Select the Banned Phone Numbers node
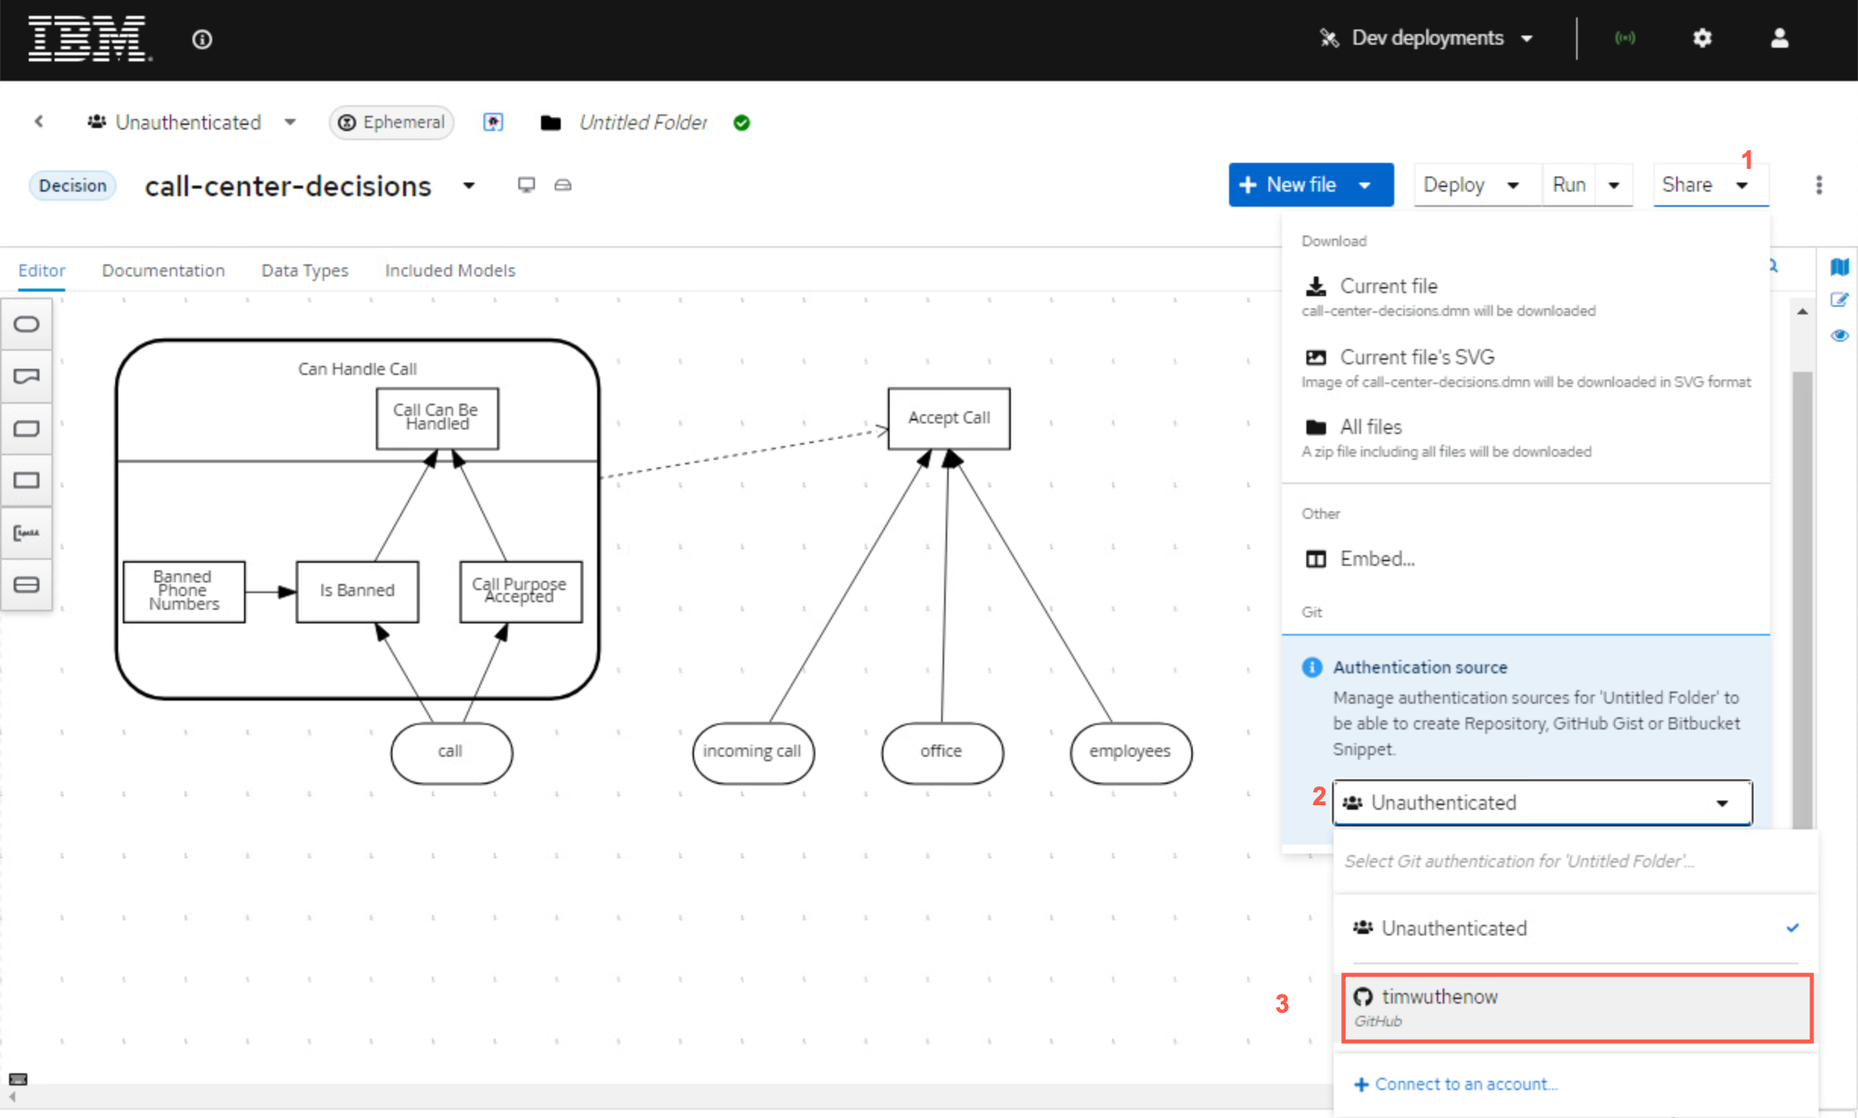The image size is (1858, 1118). [x=183, y=591]
